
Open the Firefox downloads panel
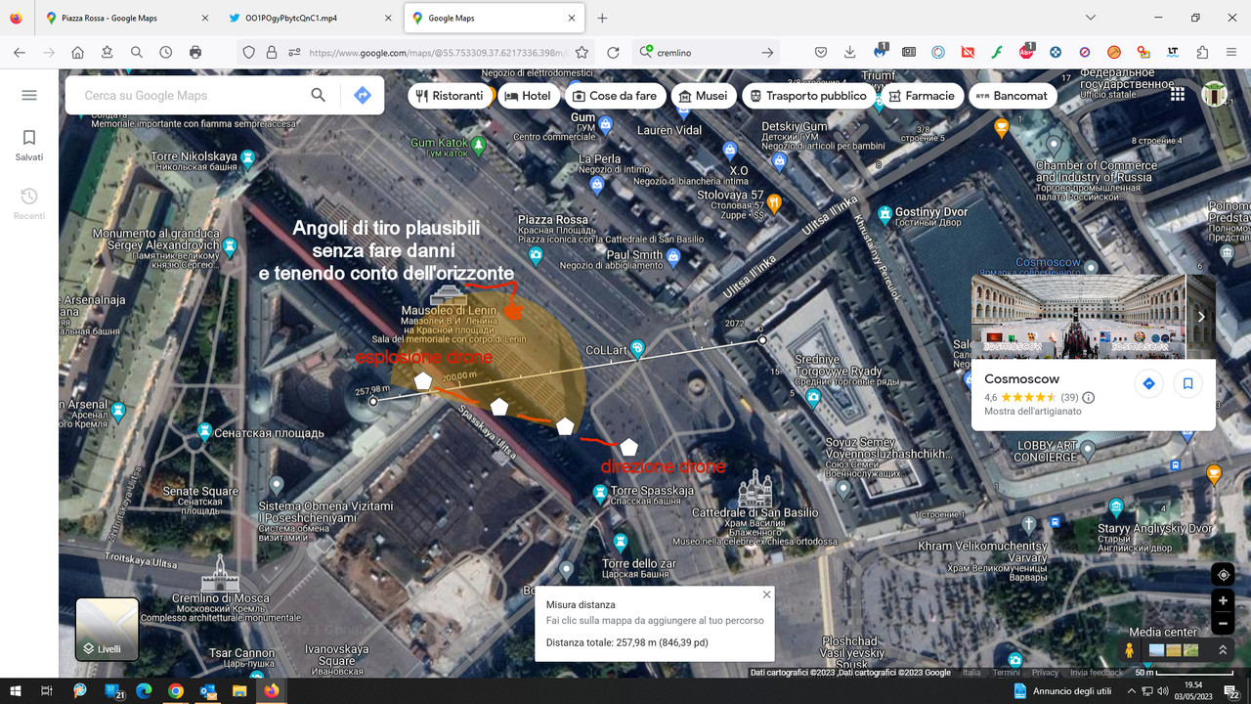click(x=850, y=53)
